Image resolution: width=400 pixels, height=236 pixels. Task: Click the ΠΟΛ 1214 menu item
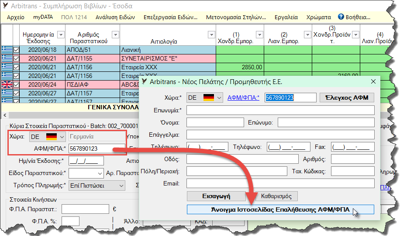pyautogui.click(x=74, y=17)
